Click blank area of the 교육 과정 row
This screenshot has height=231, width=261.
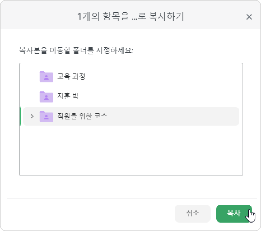tap(162, 77)
